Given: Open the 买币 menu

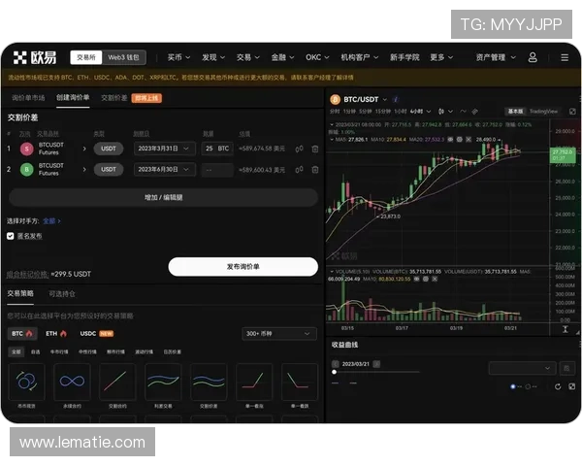Looking at the screenshot, I should pyautogui.click(x=178, y=57).
